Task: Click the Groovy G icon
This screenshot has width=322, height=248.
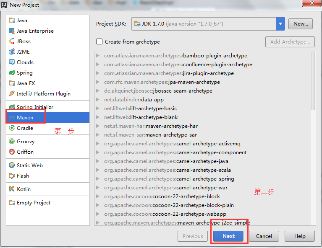Action: tap(12, 142)
